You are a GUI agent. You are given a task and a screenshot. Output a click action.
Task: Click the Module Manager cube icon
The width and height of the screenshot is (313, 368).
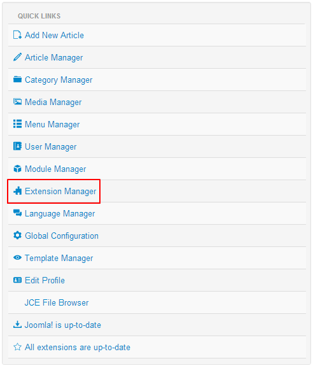point(17,169)
